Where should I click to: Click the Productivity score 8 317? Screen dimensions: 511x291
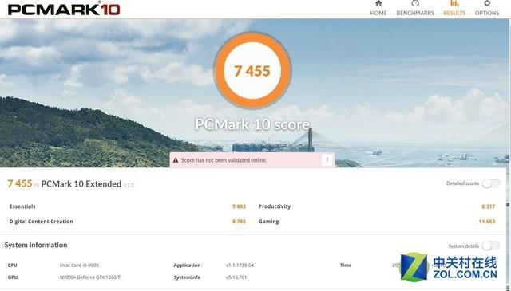pos(488,206)
